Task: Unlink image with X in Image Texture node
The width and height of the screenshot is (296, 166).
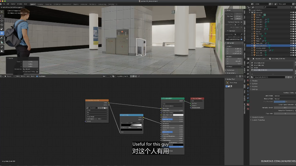Action: (107, 108)
